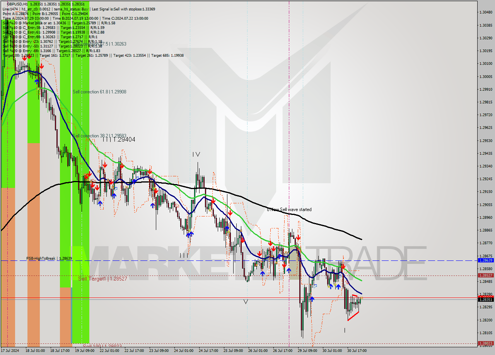
Task: Click current price tag 1.28351 on the axis
Action: (485, 299)
